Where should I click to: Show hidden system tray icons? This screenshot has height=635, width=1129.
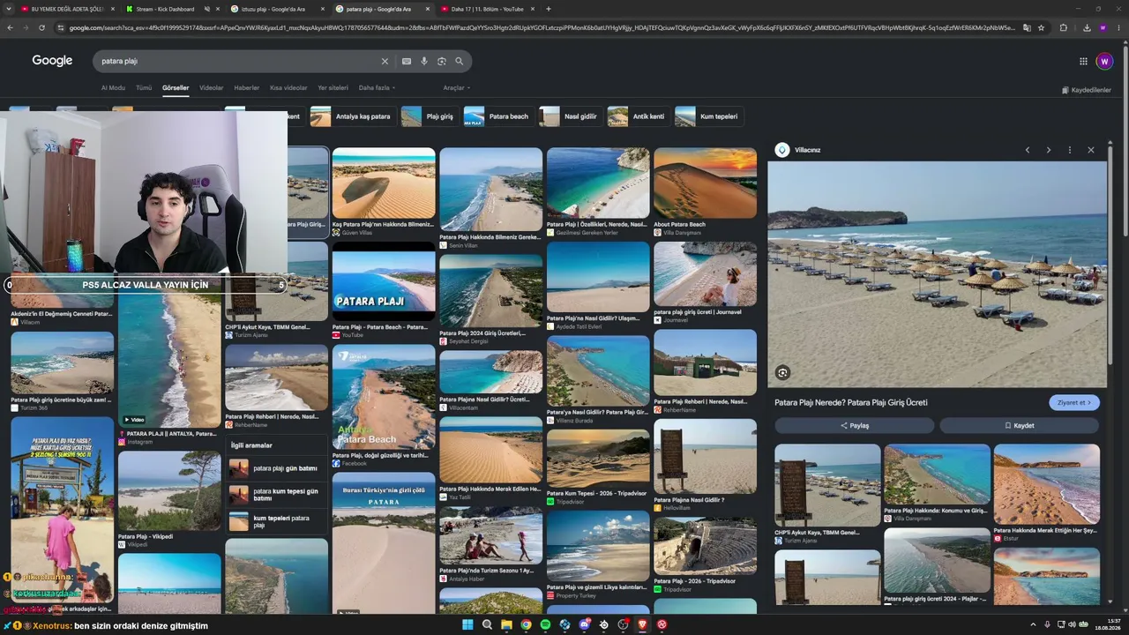point(1033,624)
